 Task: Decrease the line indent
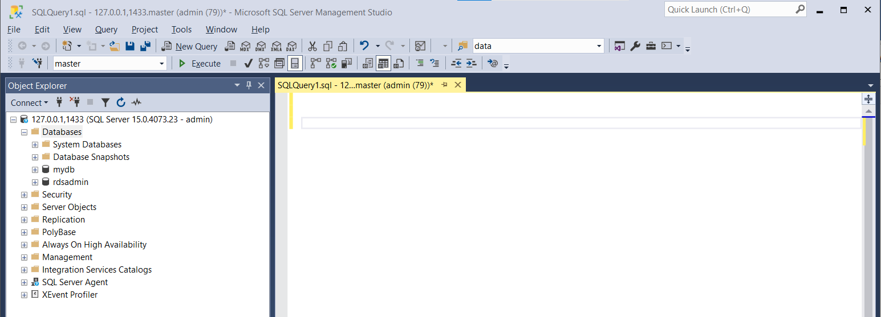(x=456, y=63)
